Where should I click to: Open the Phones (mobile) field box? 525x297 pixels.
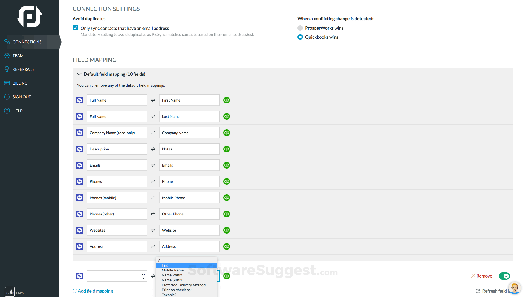point(117,198)
